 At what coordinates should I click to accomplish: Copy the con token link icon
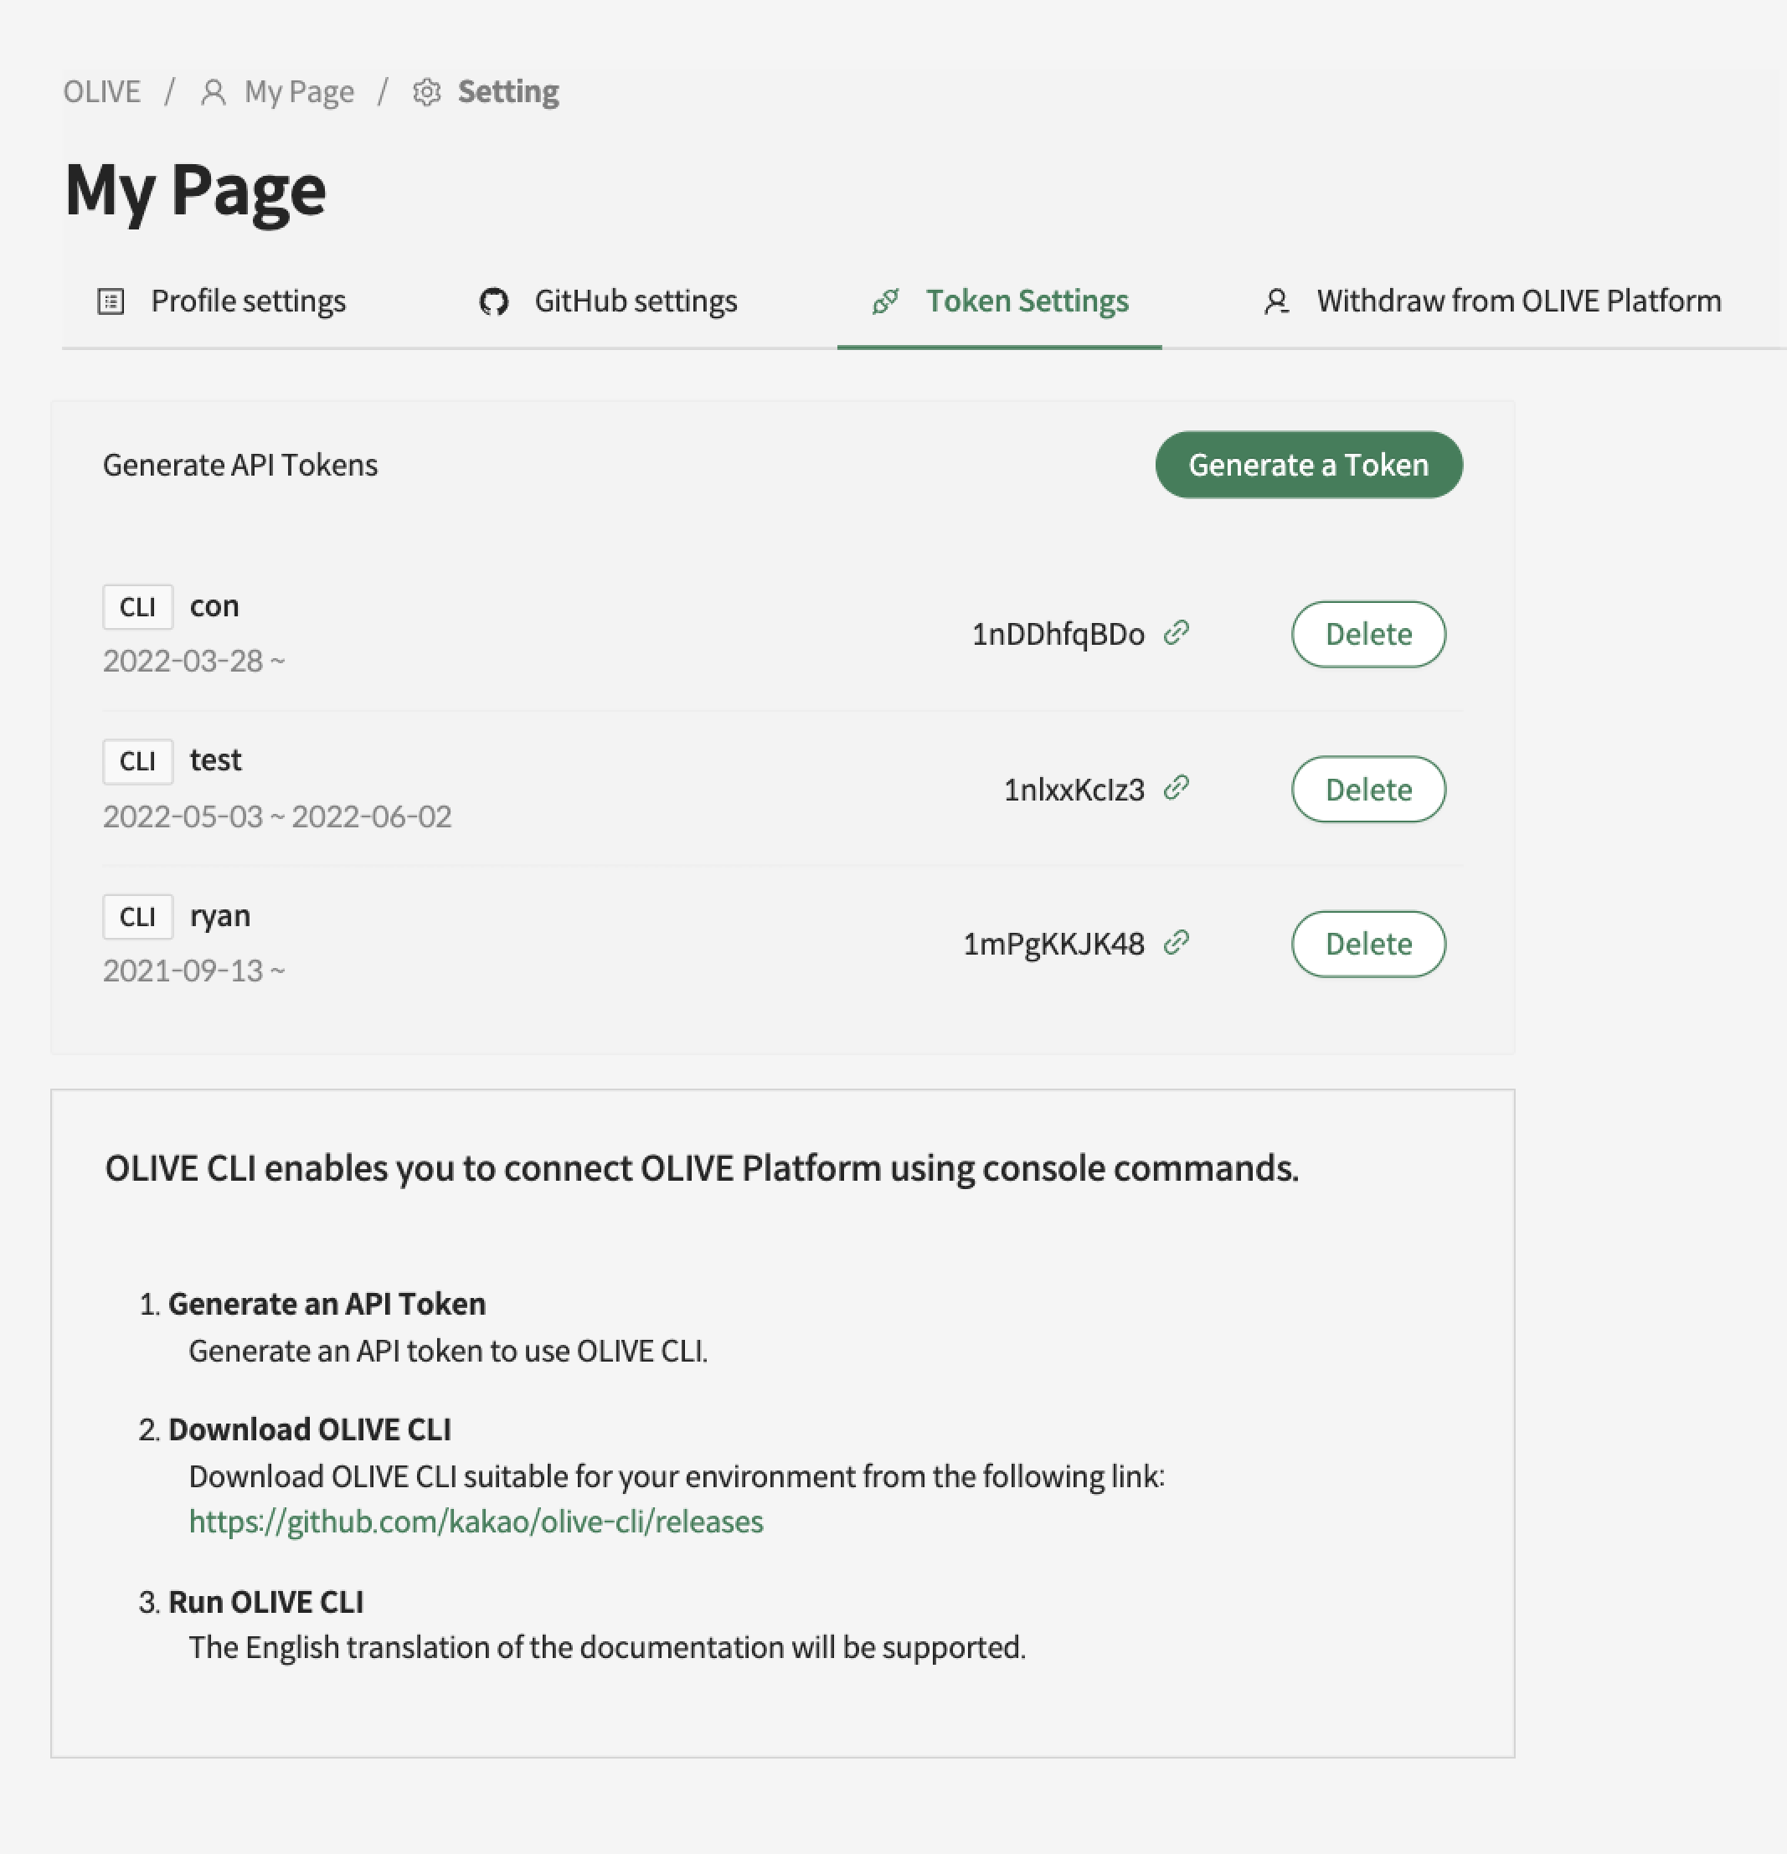point(1176,633)
